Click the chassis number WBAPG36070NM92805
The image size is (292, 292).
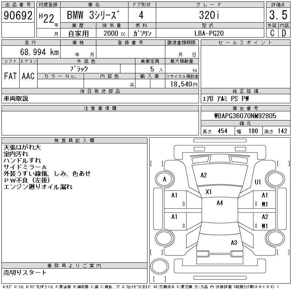[x=245, y=116]
